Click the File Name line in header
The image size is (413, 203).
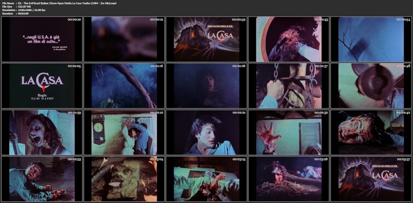[x=59, y=3]
